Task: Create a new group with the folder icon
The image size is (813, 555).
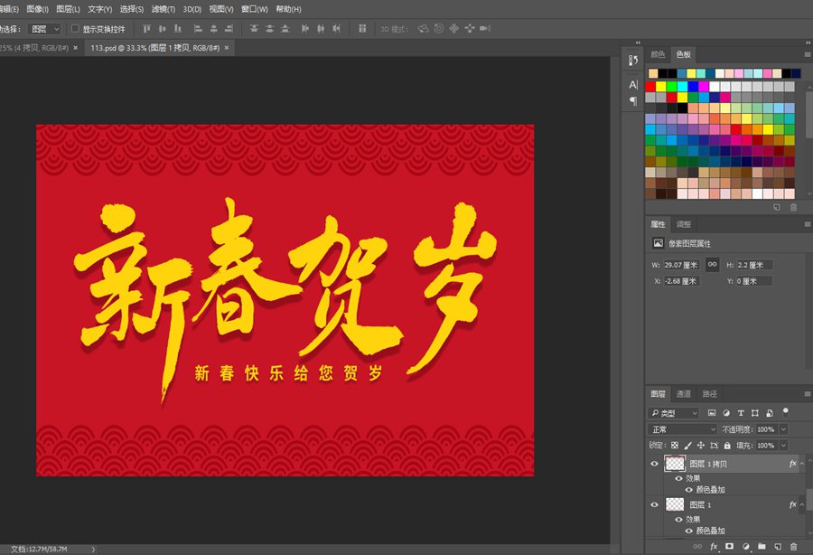Action: [762, 547]
